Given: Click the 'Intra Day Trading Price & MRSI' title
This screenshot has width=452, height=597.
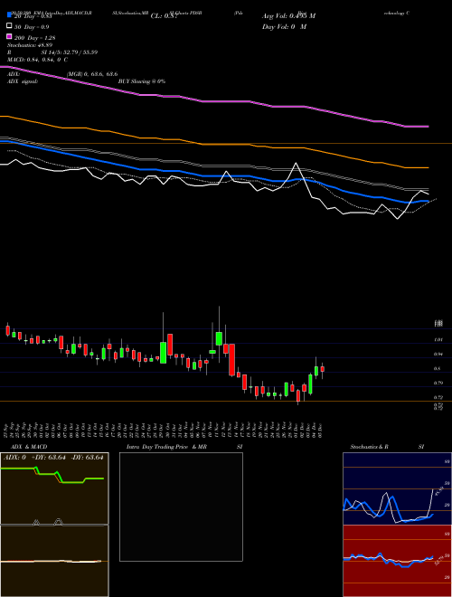Looking at the screenshot, I should point(184,447).
